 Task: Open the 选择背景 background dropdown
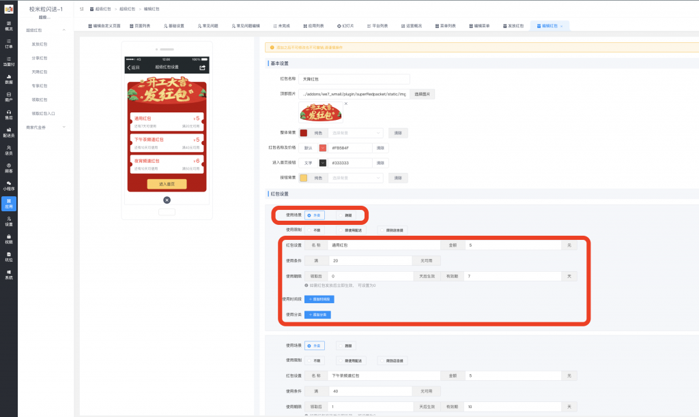355,133
